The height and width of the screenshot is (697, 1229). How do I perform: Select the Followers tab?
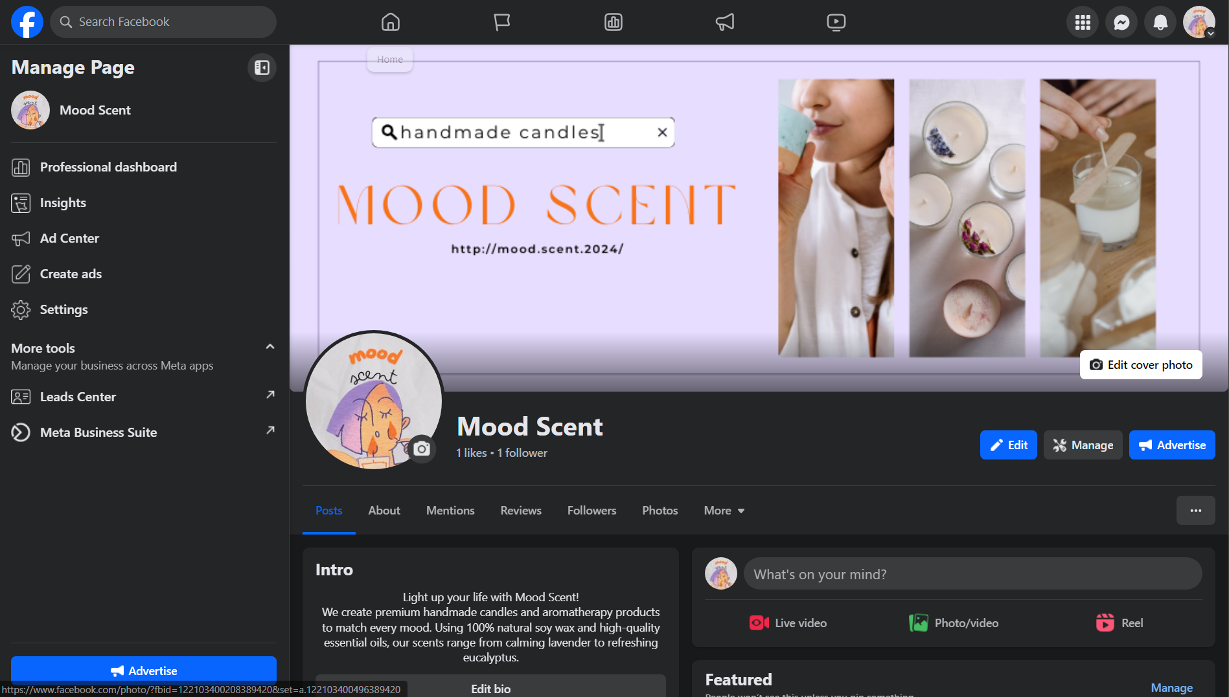(592, 511)
